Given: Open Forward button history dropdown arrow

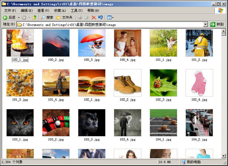Looking at the screenshot, I should (29, 18).
